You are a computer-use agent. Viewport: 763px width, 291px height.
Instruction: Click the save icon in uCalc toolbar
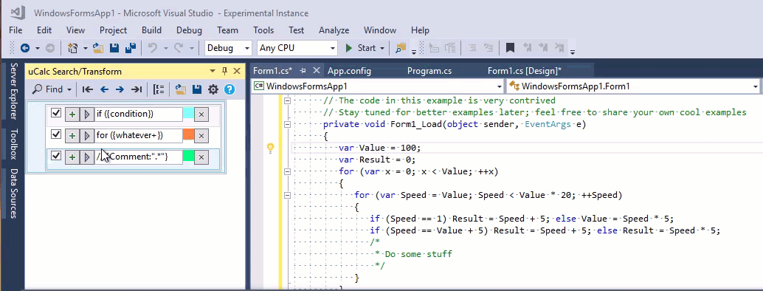[197, 89]
